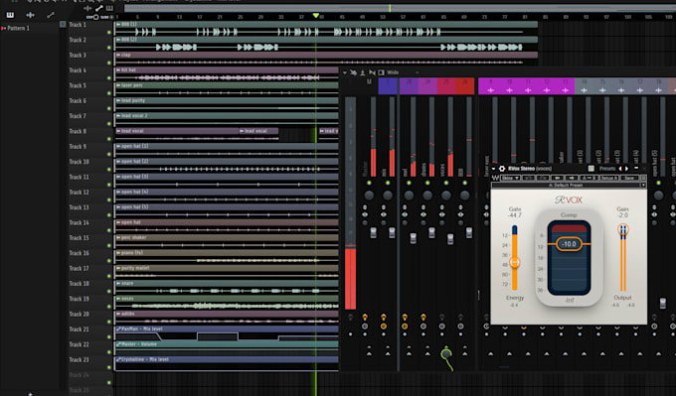Open the A: Default Preset dropdown arrow

[x=643, y=185]
